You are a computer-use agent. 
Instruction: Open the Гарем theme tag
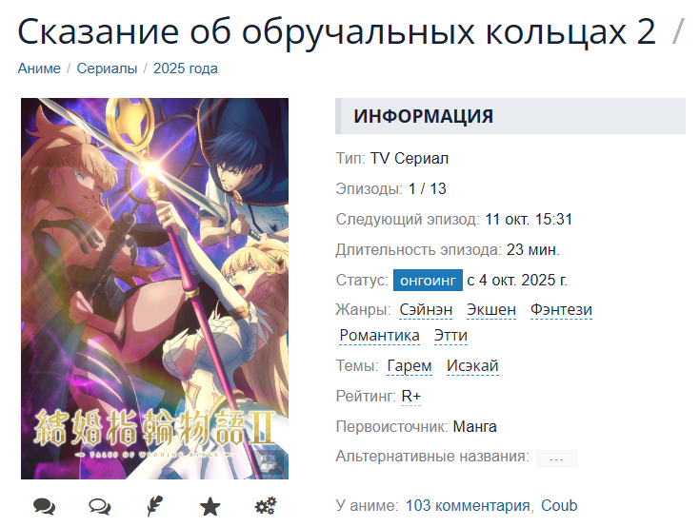(410, 365)
